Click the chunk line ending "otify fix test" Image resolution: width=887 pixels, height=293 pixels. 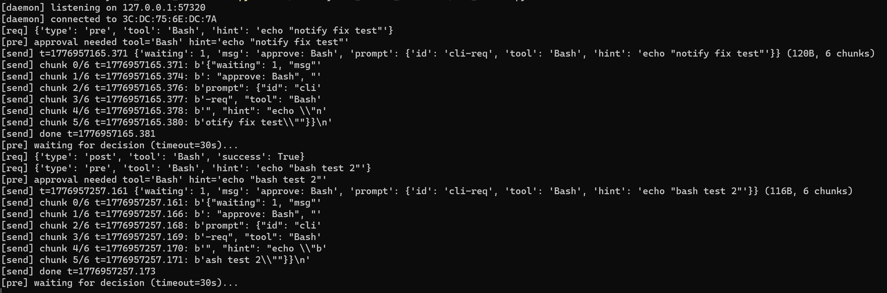166,122
